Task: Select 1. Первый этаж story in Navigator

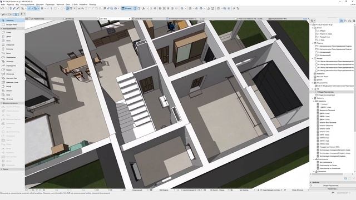Action: (324, 37)
